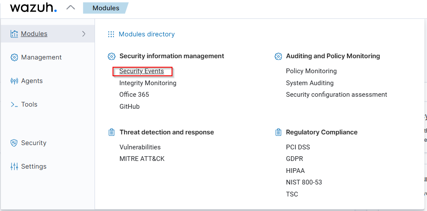Open the Vulnerabilities module
Image resolution: width=427 pixels, height=211 pixels.
click(x=140, y=147)
